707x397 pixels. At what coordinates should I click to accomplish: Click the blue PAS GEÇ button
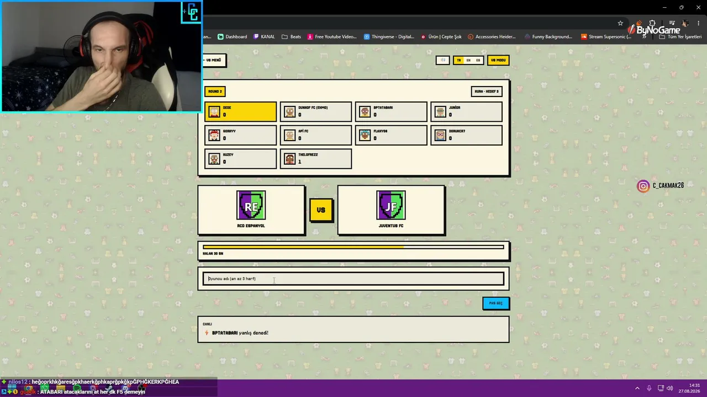tap(496, 303)
